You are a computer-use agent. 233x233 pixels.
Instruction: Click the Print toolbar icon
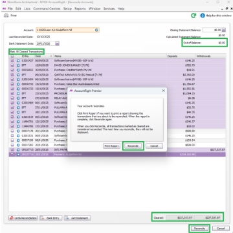(6, 16)
